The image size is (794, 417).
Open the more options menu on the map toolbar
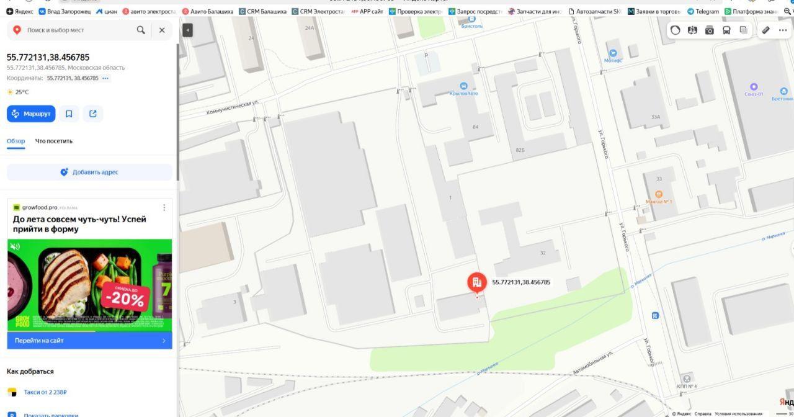click(783, 30)
